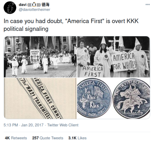
Task: Show the 3.1K Likes list
Action: [x=77, y=138]
